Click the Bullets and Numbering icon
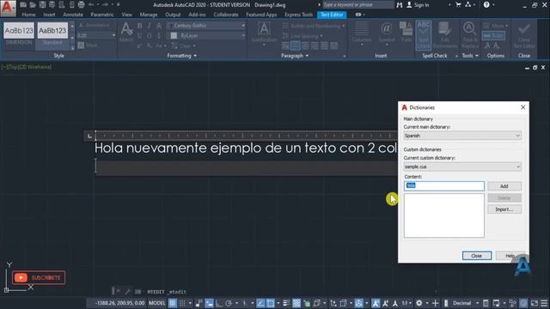550x309 pixels. [285, 26]
